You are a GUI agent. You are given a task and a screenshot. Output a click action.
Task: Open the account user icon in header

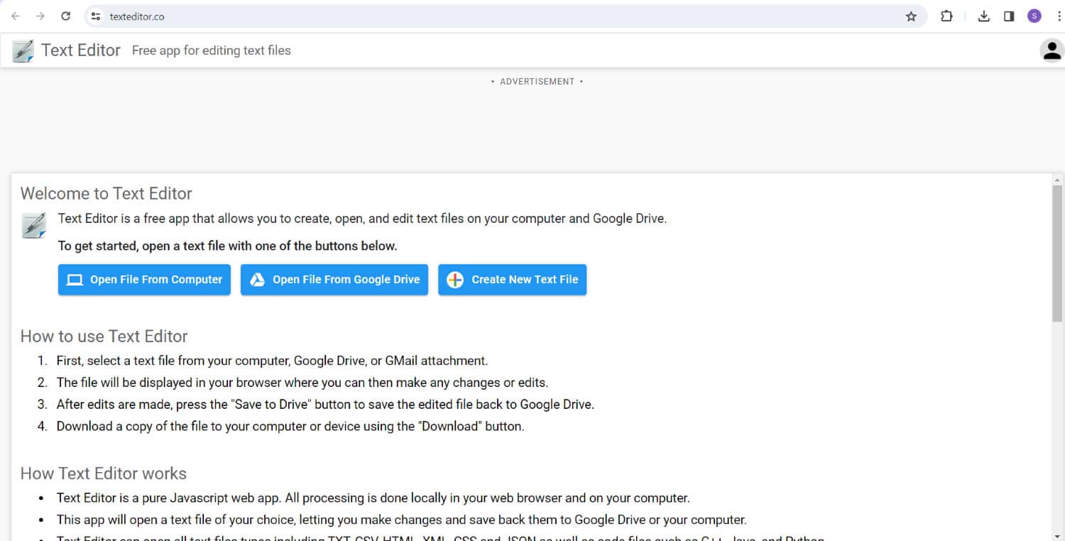coord(1052,50)
